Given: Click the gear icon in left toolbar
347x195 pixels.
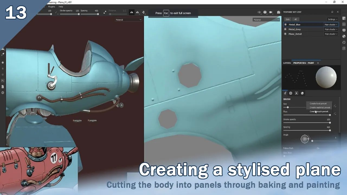Looking at the screenshot, I should pos(3,93).
